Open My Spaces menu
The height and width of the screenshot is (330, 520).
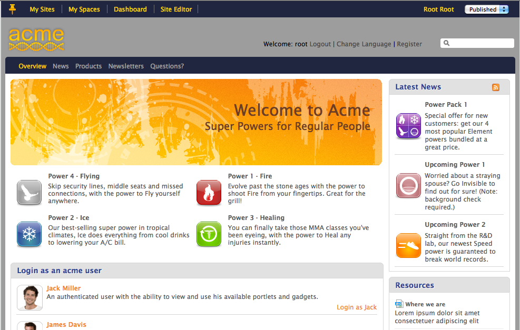(x=84, y=9)
